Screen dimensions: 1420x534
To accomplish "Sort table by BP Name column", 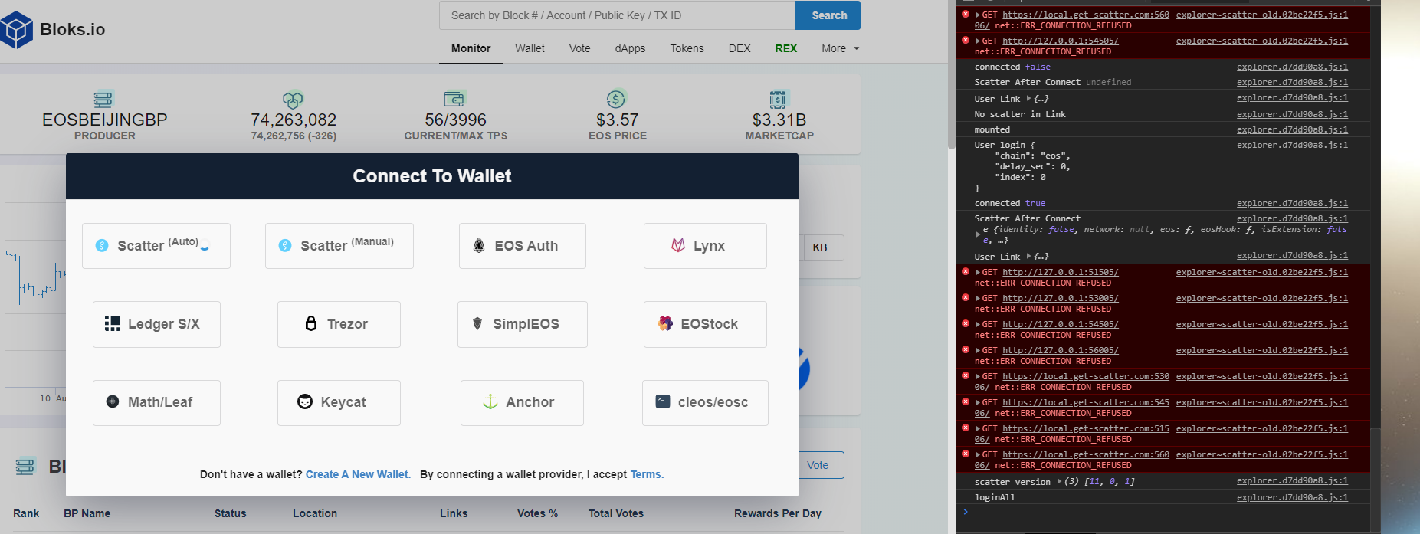I will (87, 513).
